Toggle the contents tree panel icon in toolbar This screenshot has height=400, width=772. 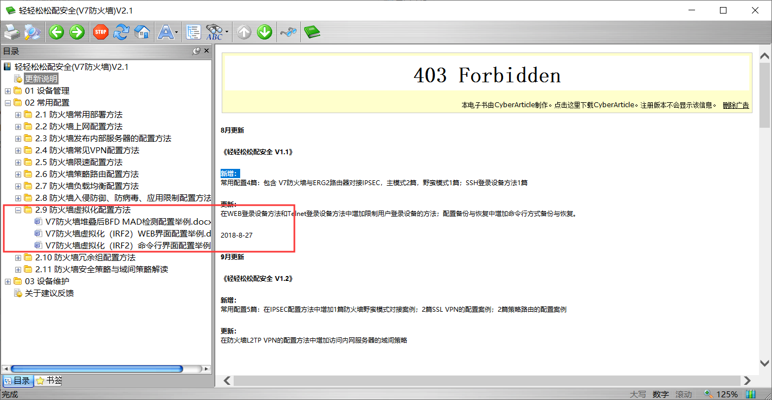pos(194,32)
